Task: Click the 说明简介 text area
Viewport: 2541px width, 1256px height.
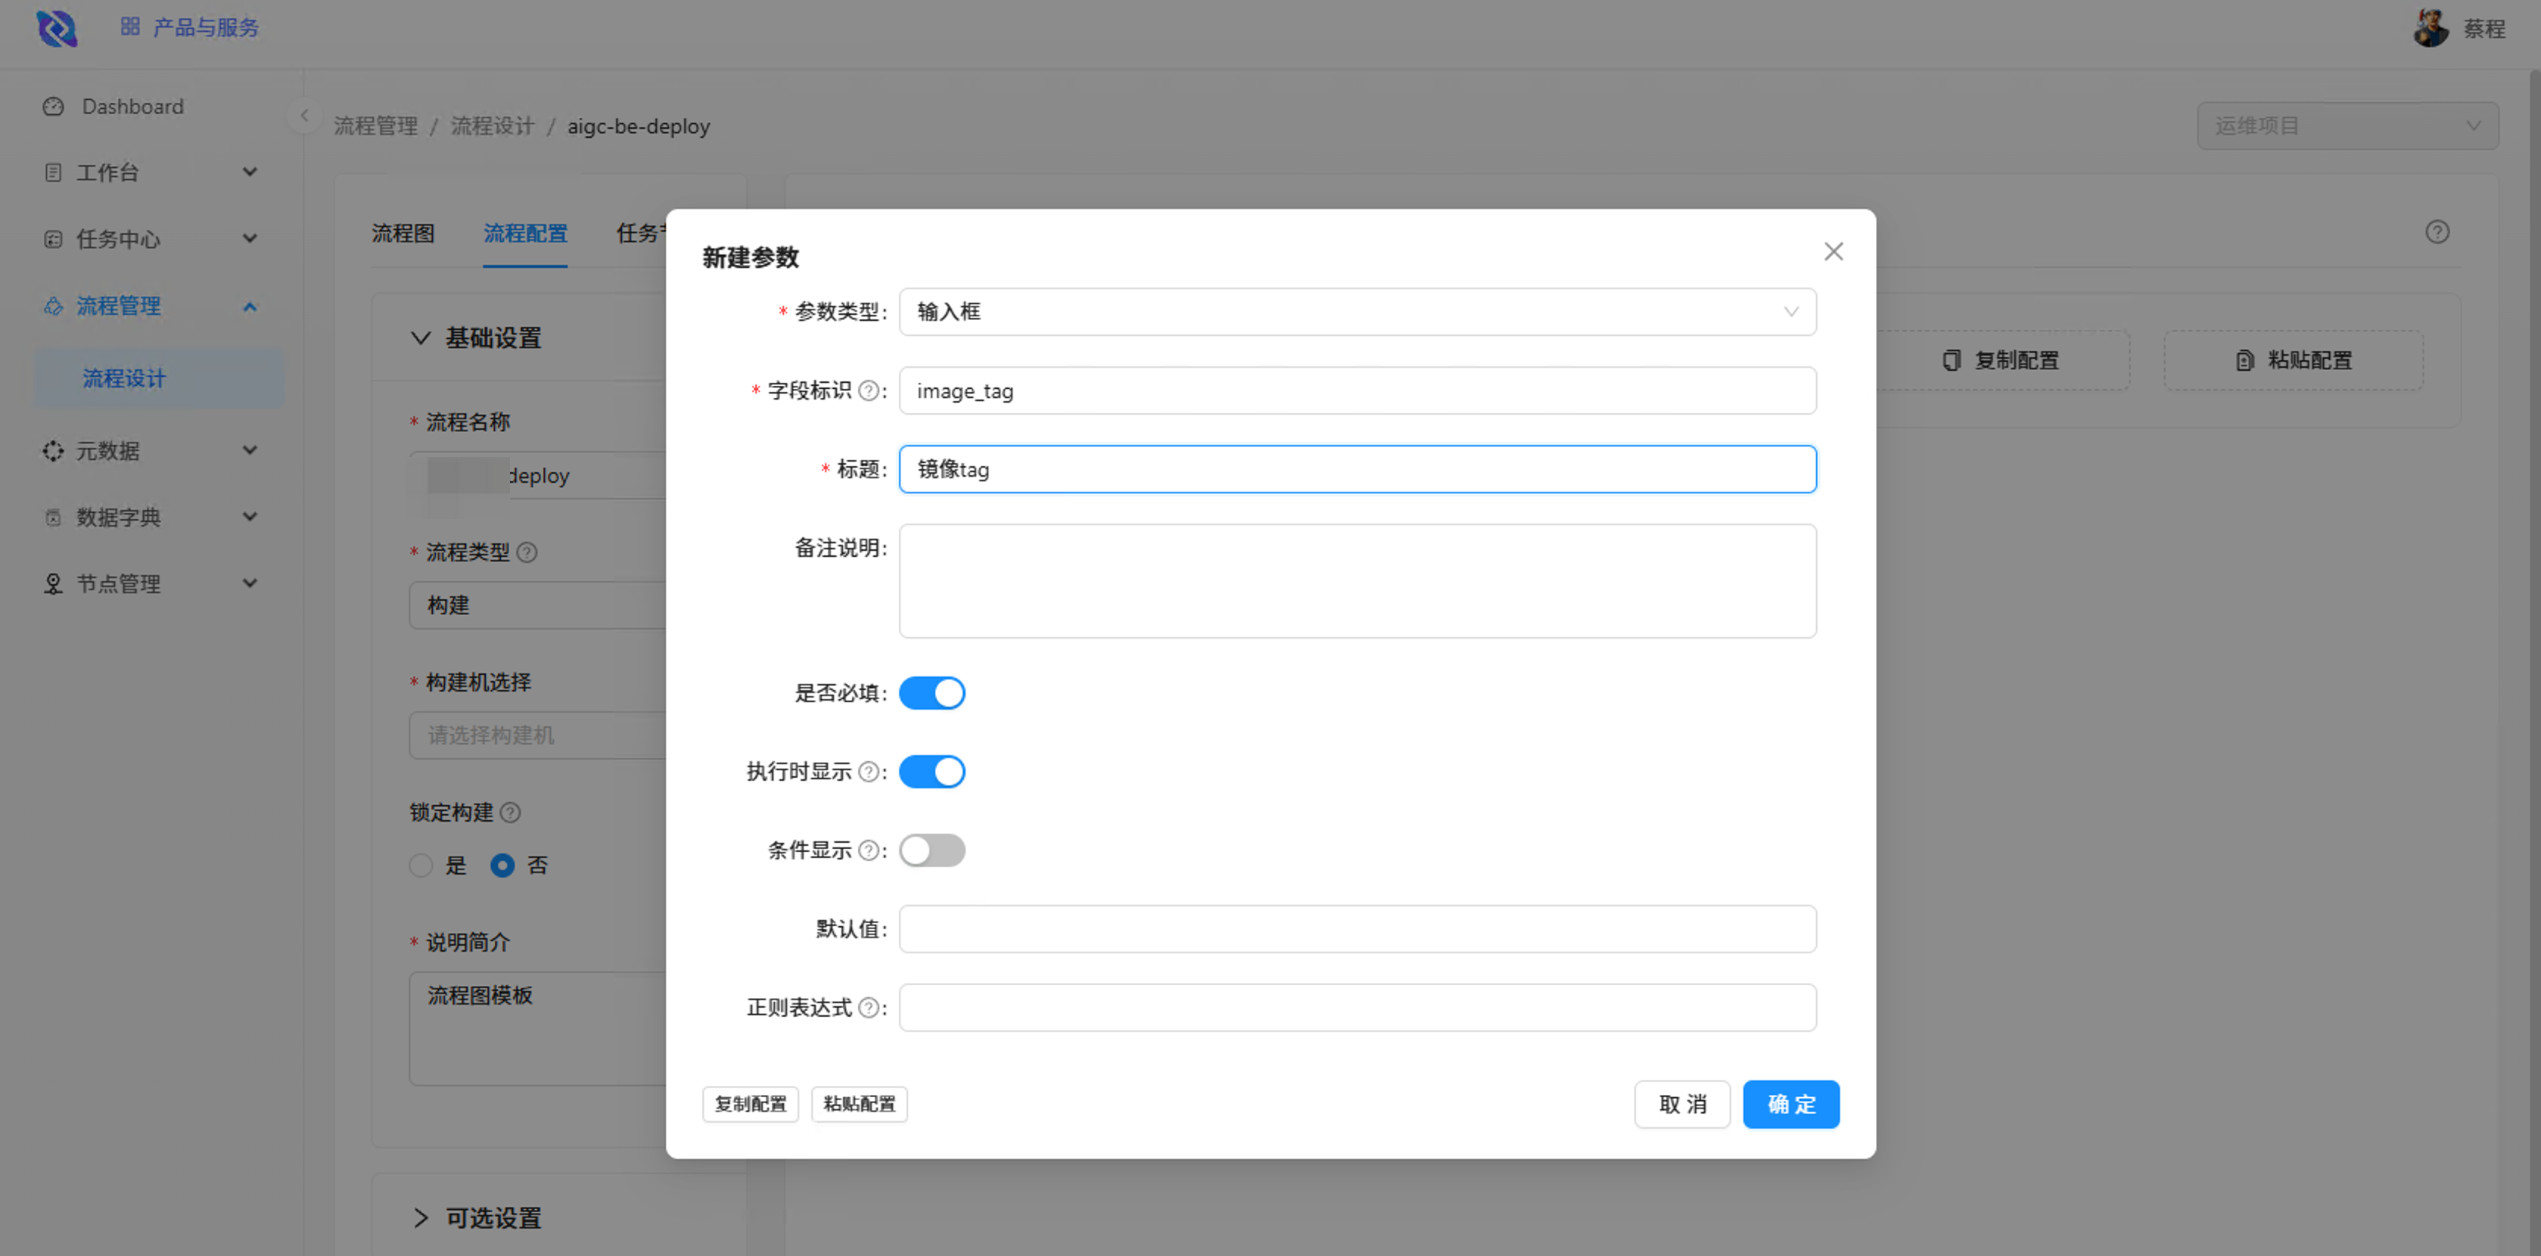Action: coord(537,1029)
